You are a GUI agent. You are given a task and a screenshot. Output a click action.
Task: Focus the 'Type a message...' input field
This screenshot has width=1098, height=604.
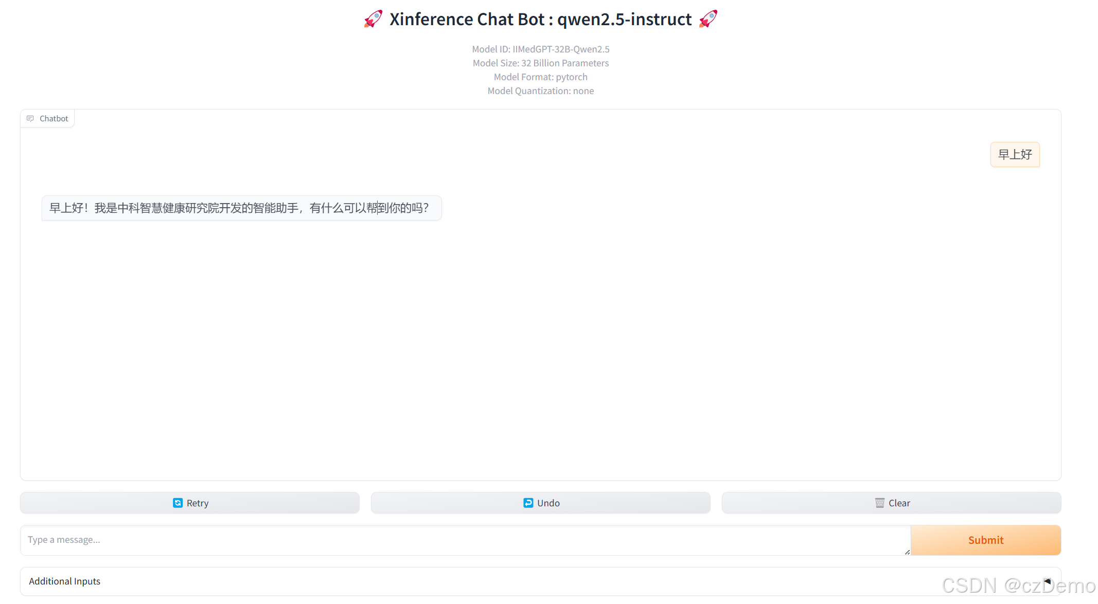(466, 540)
